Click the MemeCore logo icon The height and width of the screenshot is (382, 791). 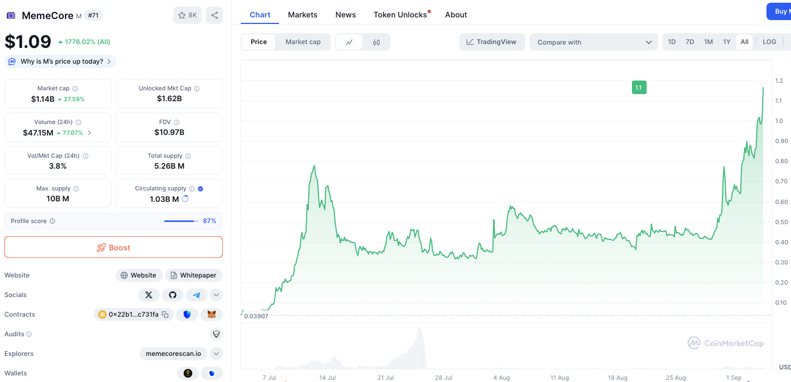[11, 15]
